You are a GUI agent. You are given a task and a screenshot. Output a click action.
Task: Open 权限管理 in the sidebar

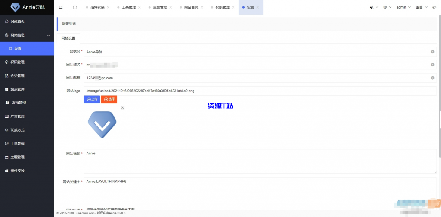click(x=27, y=62)
